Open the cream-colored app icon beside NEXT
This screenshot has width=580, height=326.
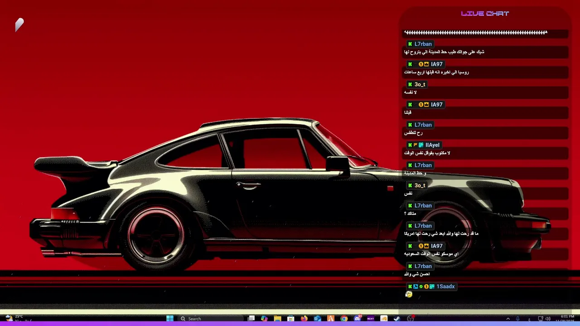(x=384, y=319)
